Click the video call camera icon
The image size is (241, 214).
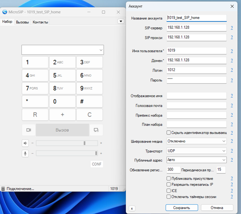(29, 130)
